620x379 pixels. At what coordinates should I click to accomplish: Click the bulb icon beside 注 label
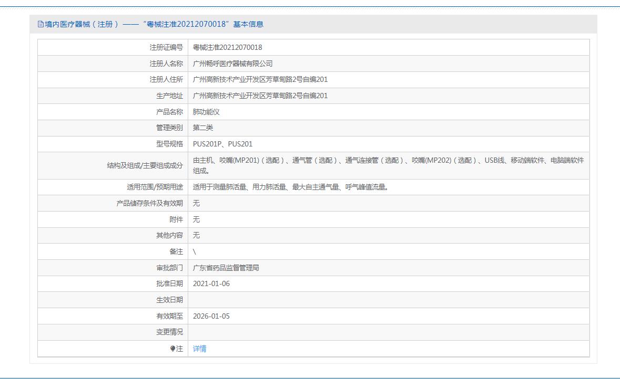pyautogui.click(x=173, y=349)
